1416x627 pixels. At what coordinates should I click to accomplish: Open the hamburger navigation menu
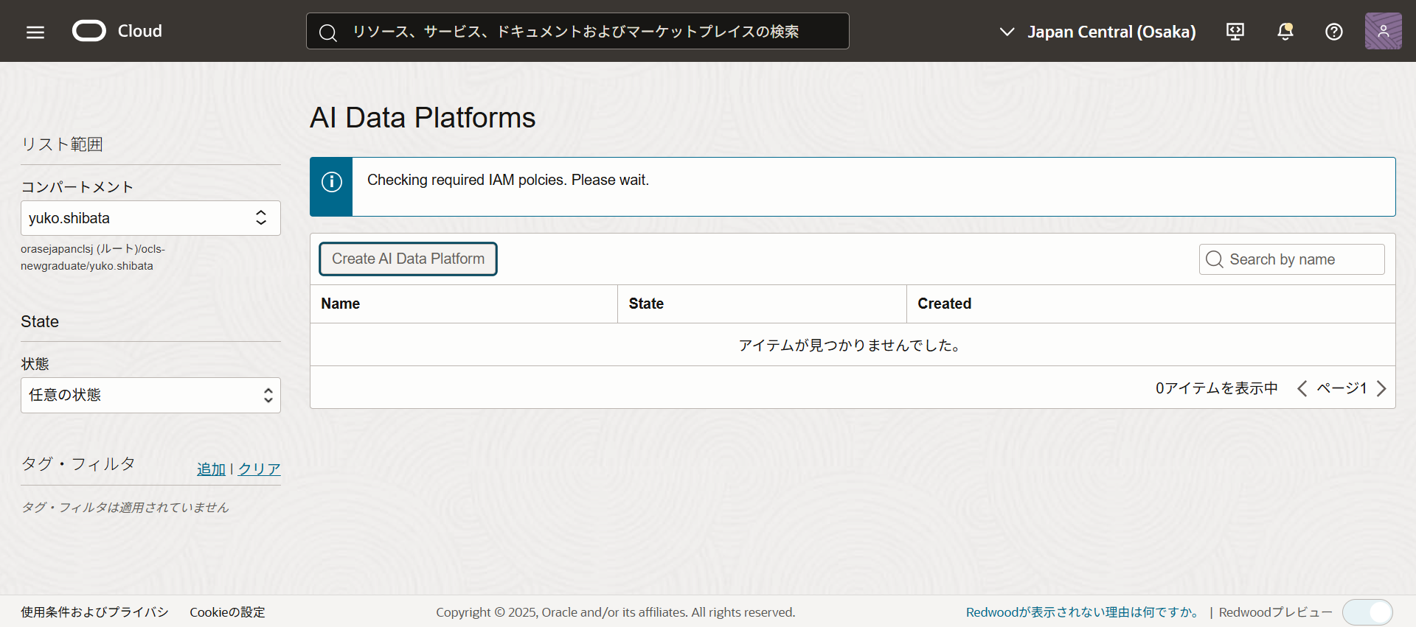click(35, 32)
